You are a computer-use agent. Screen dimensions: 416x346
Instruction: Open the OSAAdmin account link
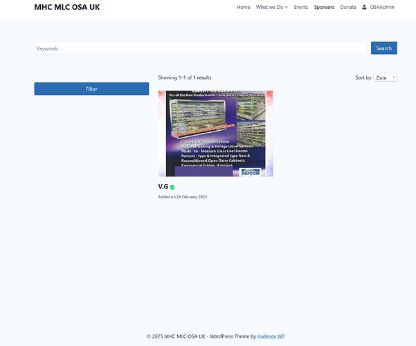click(x=382, y=7)
